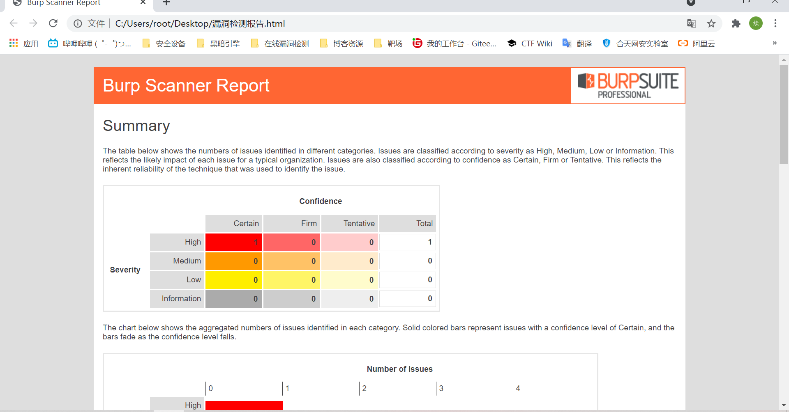Open the 靶场 bookmark folder
This screenshot has height=412, width=789.
pos(388,43)
